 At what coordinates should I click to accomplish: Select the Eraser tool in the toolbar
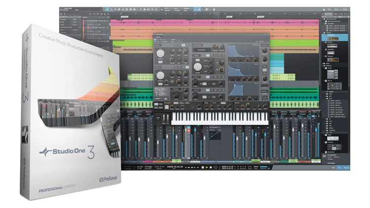coord(119,9)
